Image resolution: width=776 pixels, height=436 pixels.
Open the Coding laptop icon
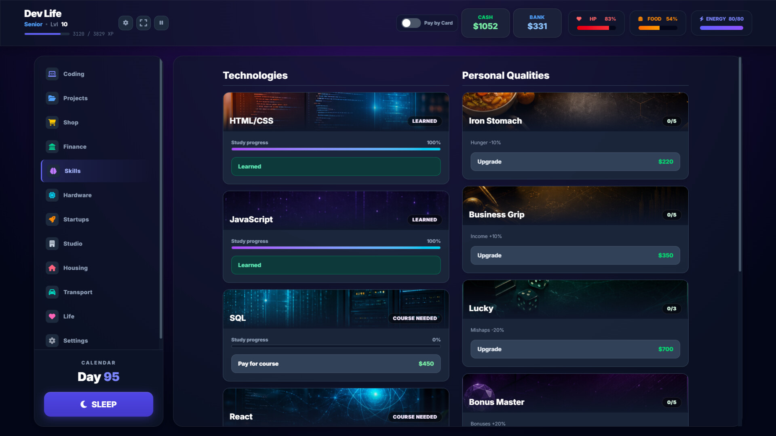[52, 74]
